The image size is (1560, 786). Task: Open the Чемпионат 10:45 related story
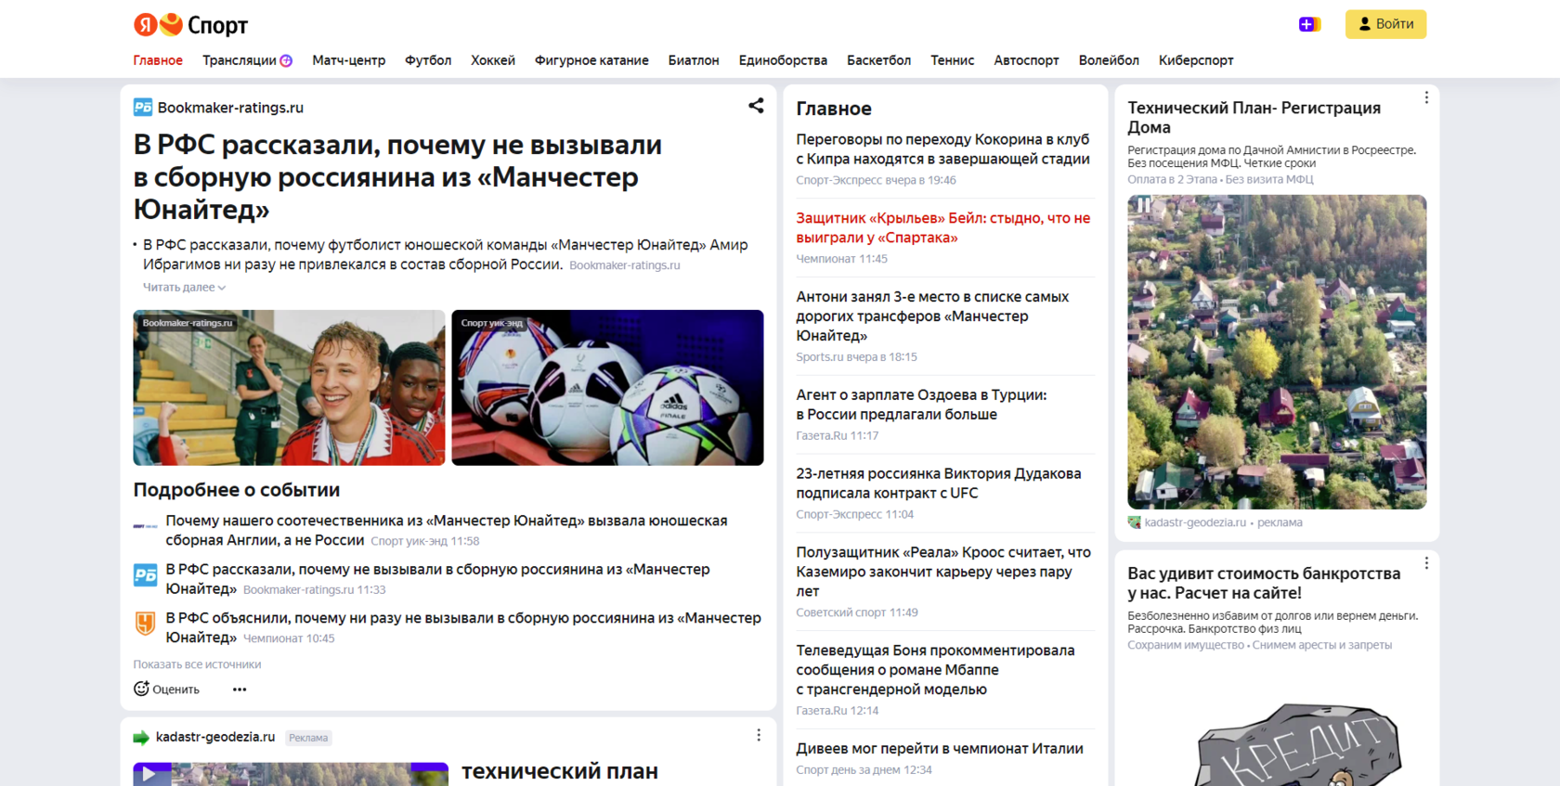click(463, 627)
